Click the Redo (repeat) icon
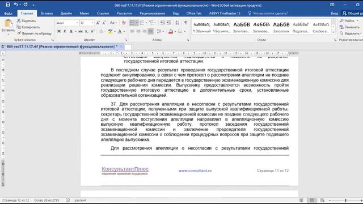The height and width of the screenshot is (204, 363). 26,5
